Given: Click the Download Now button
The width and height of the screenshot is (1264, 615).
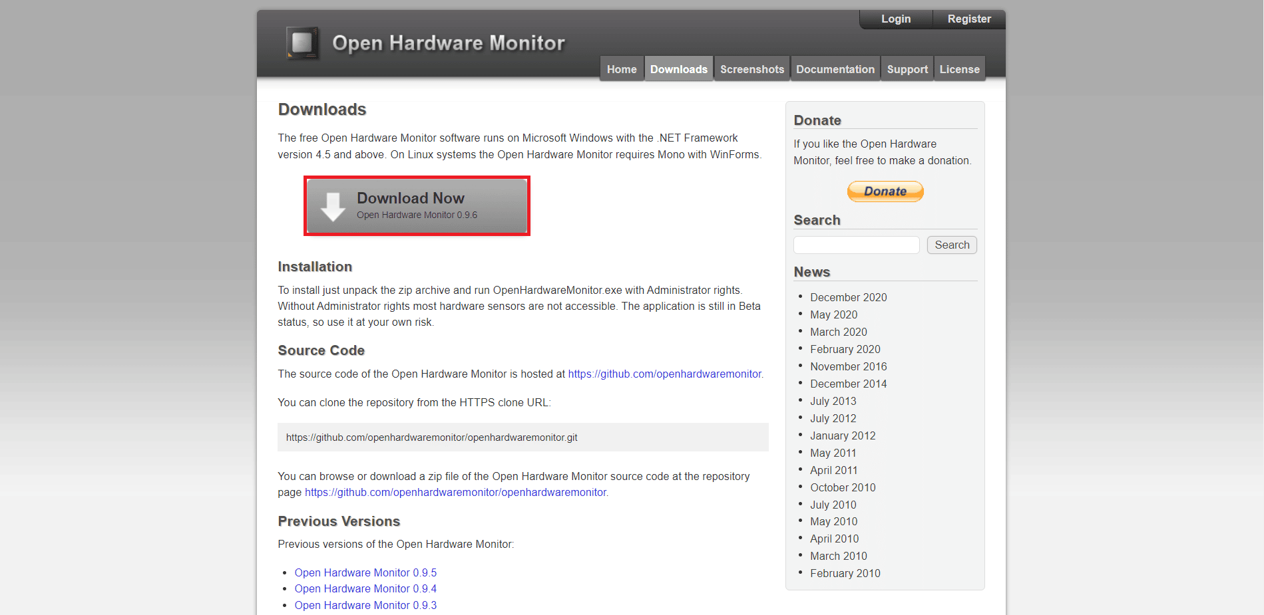Looking at the screenshot, I should (417, 205).
